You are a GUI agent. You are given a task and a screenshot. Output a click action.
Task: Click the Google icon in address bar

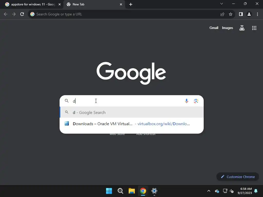coord(32,14)
